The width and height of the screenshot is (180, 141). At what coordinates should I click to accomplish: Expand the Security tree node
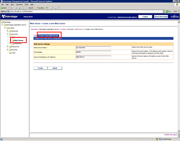tap(7, 50)
